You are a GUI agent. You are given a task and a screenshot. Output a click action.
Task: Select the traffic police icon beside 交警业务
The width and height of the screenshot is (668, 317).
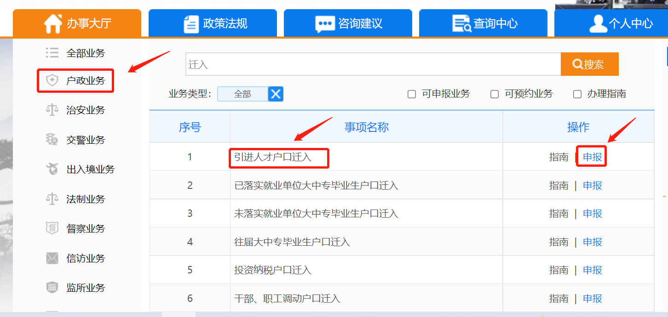pos(52,140)
